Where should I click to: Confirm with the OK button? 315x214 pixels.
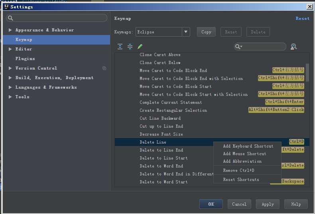click(211, 204)
